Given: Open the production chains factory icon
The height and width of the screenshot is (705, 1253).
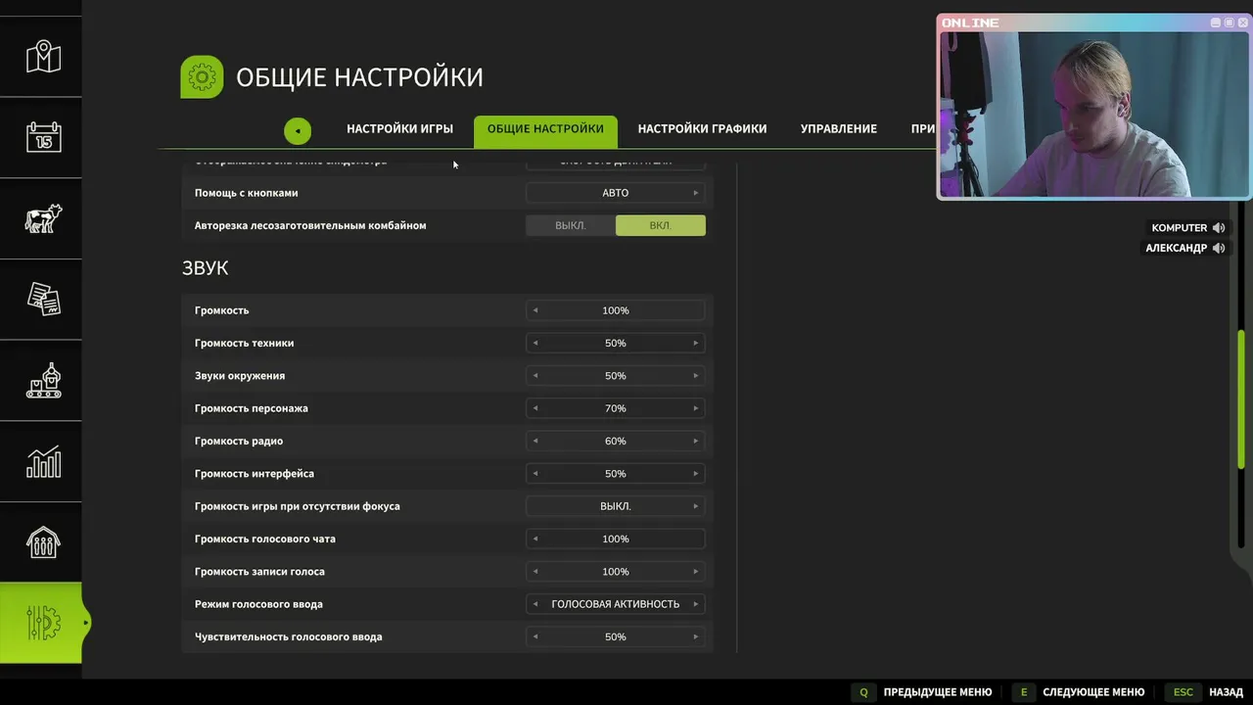Looking at the screenshot, I should coord(43,381).
